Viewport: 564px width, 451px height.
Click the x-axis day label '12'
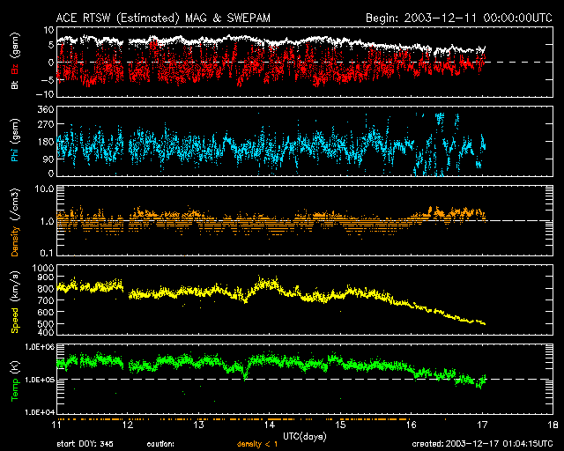click(x=128, y=425)
